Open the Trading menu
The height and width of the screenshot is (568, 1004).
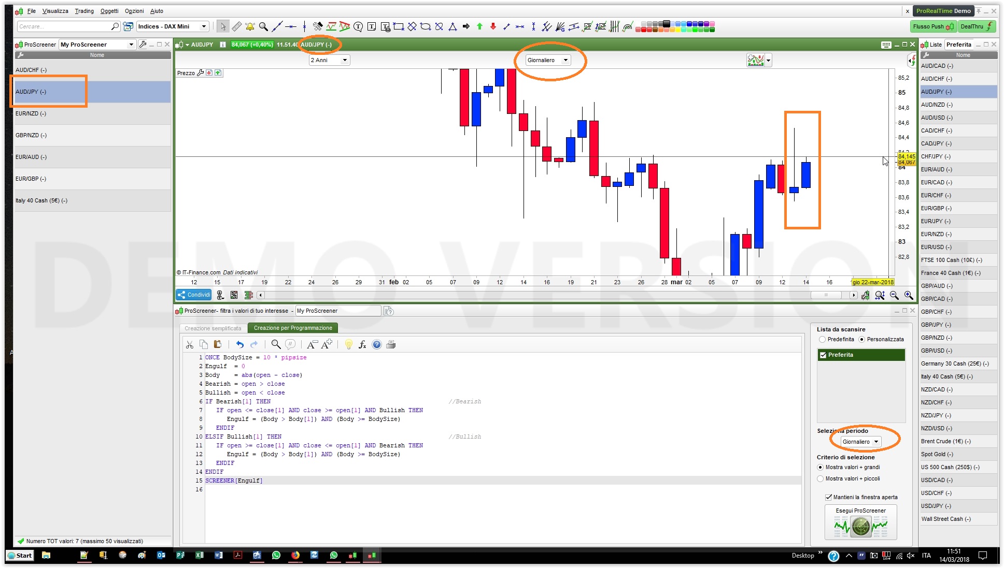point(84,11)
